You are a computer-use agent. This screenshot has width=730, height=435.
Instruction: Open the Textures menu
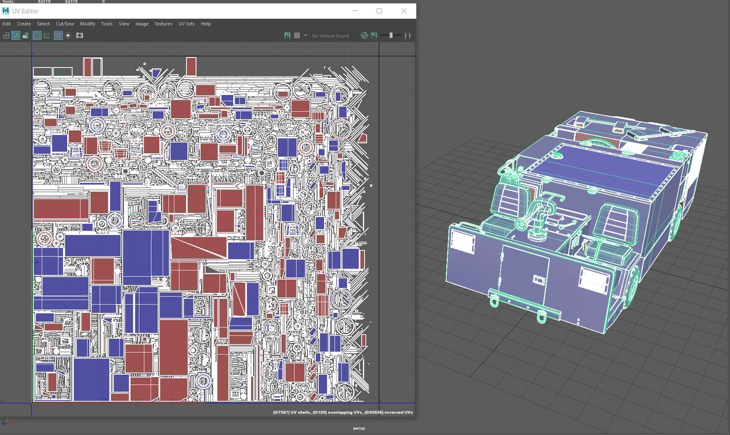pyautogui.click(x=163, y=24)
